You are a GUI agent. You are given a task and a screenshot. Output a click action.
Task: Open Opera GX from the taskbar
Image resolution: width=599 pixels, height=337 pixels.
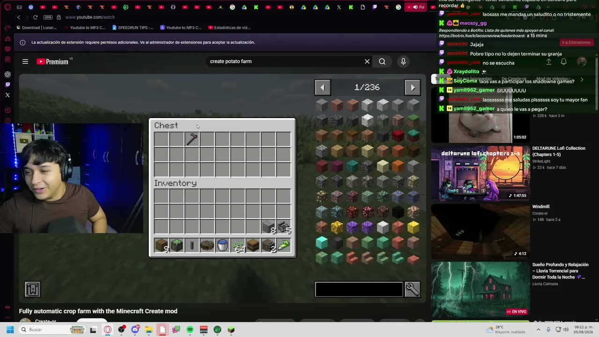(x=108, y=330)
